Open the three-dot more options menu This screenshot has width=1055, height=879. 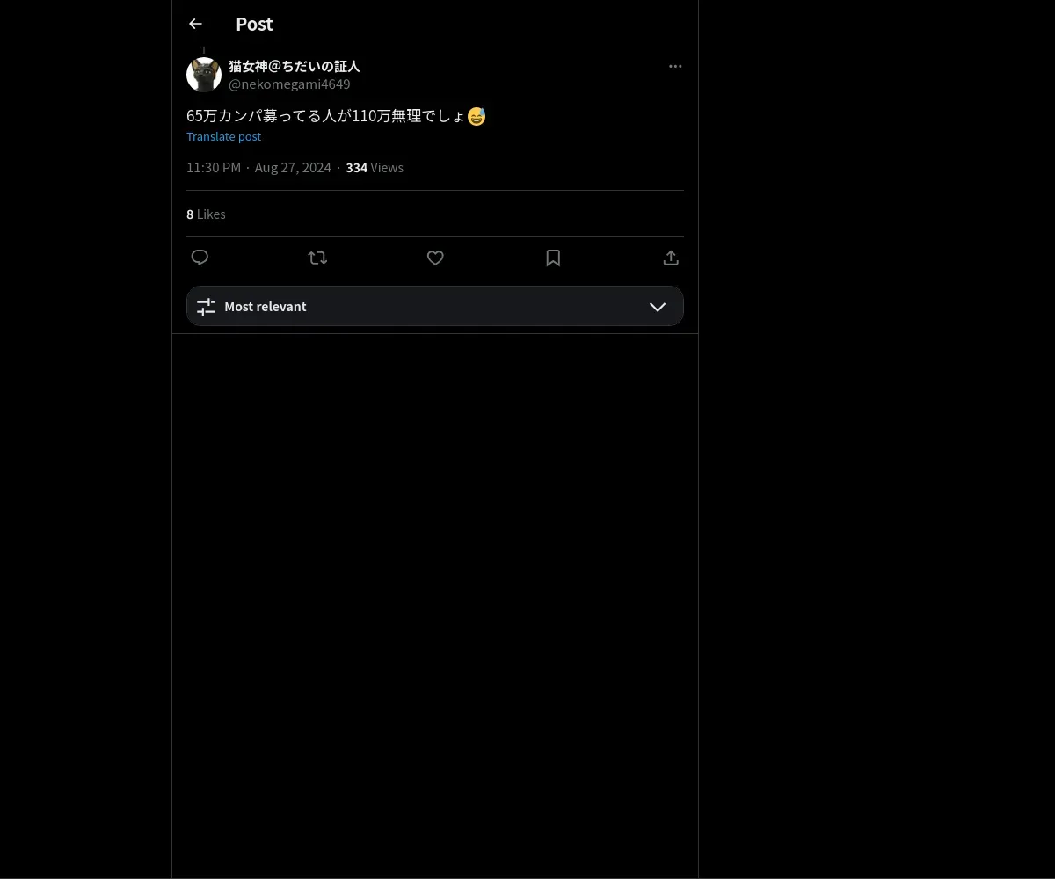[x=675, y=66]
